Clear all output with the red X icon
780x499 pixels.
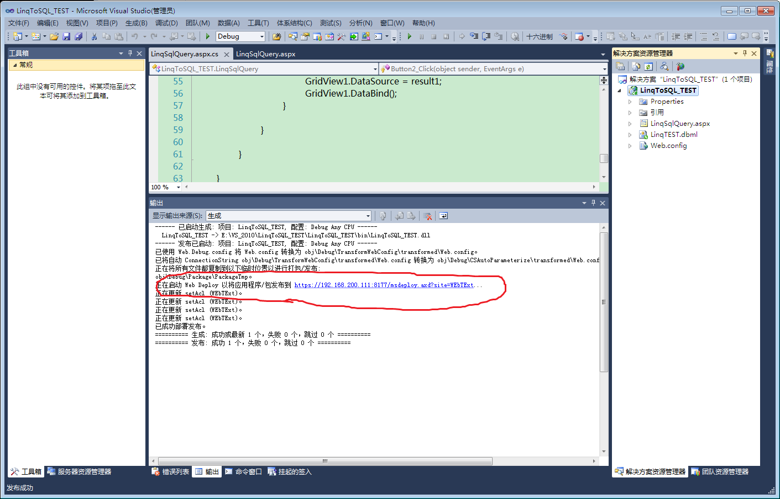coord(427,216)
